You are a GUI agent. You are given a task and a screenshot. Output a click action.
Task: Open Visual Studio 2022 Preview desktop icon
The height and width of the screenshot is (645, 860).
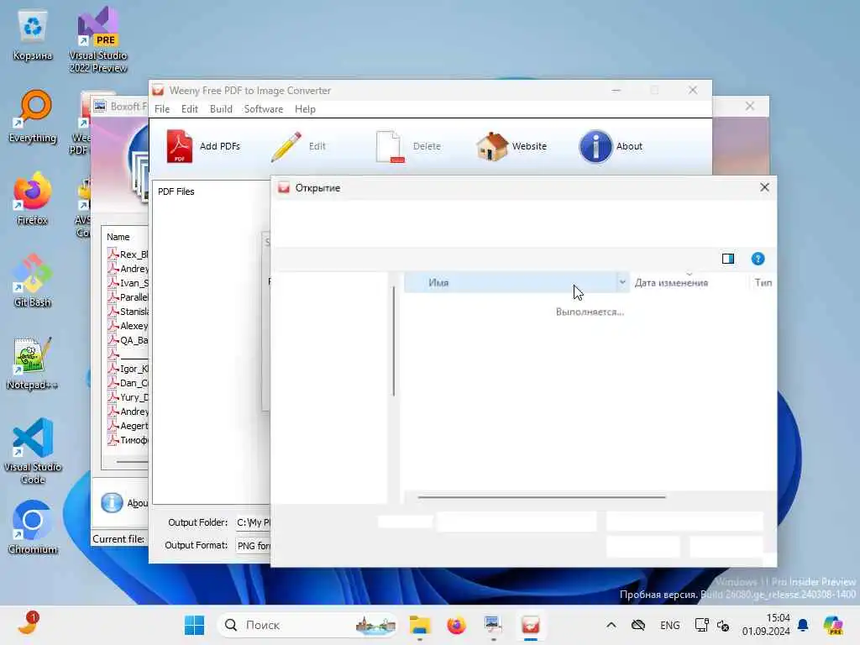(x=98, y=39)
